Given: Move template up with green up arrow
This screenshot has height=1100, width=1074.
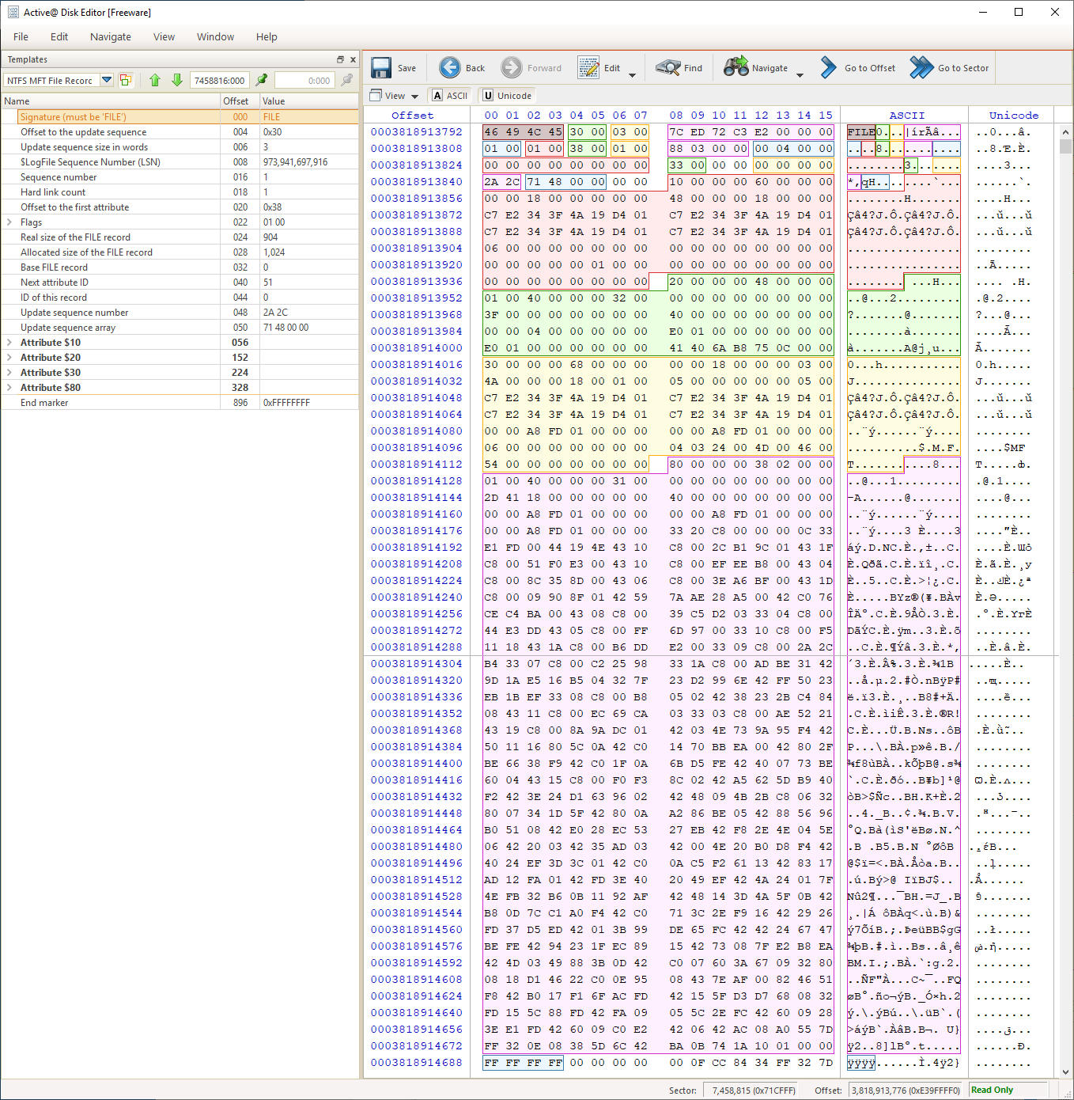Looking at the screenshot, I should [155, 80].
